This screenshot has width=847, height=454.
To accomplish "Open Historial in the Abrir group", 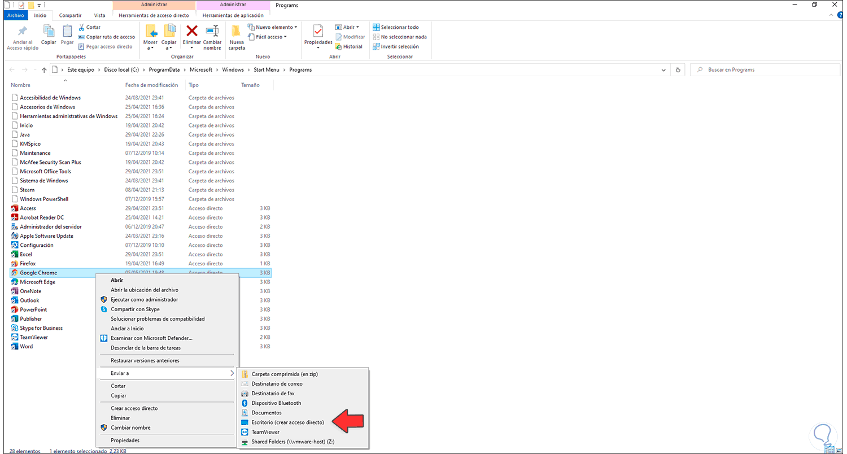I will pyautogui.click(x=348, y=46).
